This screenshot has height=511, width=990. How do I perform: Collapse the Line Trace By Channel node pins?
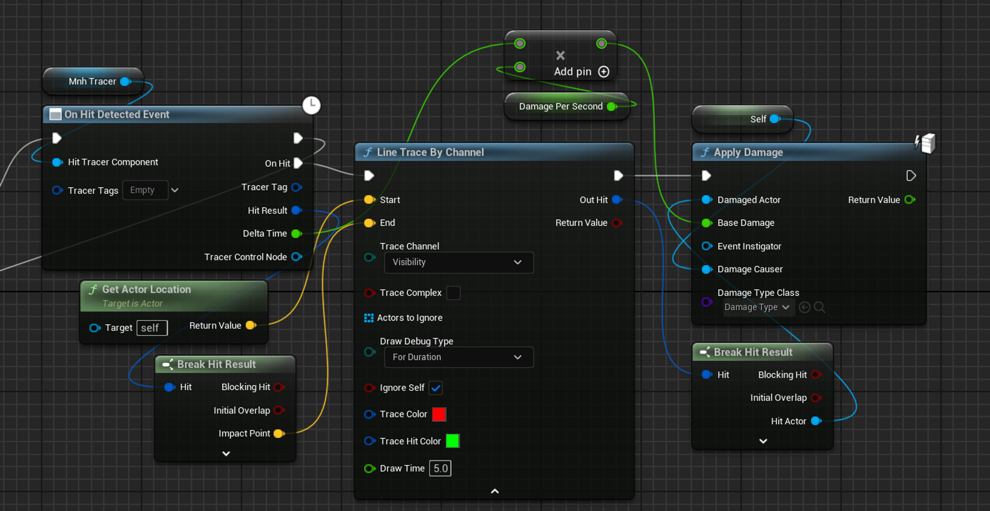(495, 491)
